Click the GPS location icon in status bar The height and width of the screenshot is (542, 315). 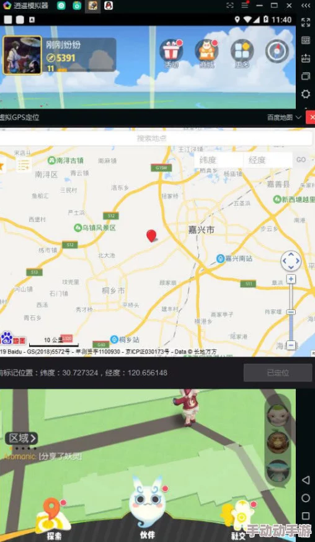point(237,20)
